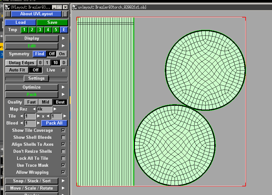
Task: Click the Map Rez 4k field
Action: coord(44,109)
